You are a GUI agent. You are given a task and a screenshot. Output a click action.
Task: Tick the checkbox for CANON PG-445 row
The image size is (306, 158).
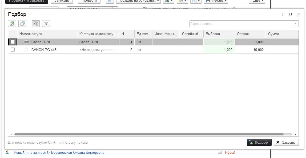click(x=13, y=50)
